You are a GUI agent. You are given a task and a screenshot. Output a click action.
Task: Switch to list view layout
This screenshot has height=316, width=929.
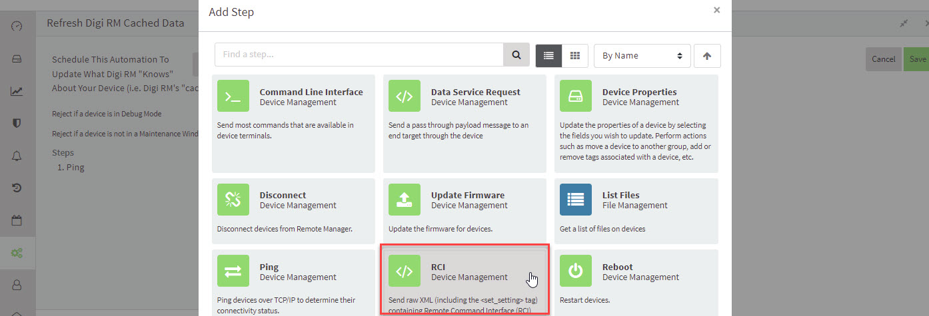pos(549,56)
